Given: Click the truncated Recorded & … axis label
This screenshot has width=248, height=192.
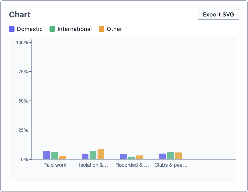Looking at the screenshot, I should click(x=132, y=165).
